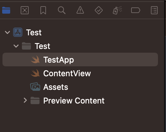Show the Bookmark navigator

(43, 10)
